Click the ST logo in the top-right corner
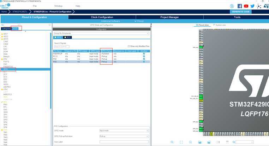Screen dimensions: 269x146 pos(266,6)
